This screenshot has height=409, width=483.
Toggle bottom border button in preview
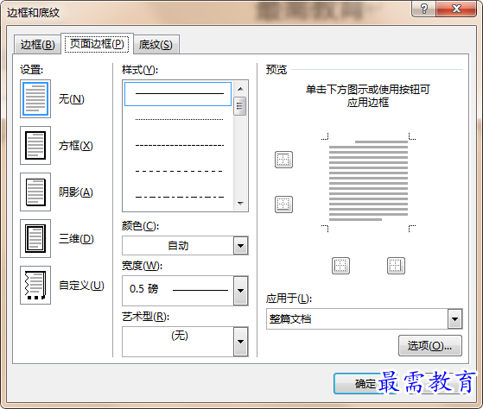click(x=283, y=204)
